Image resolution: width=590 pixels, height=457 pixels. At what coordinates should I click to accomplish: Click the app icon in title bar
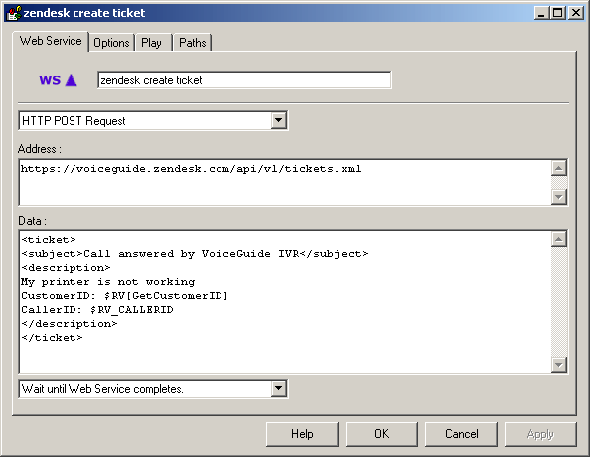(14, 13)
